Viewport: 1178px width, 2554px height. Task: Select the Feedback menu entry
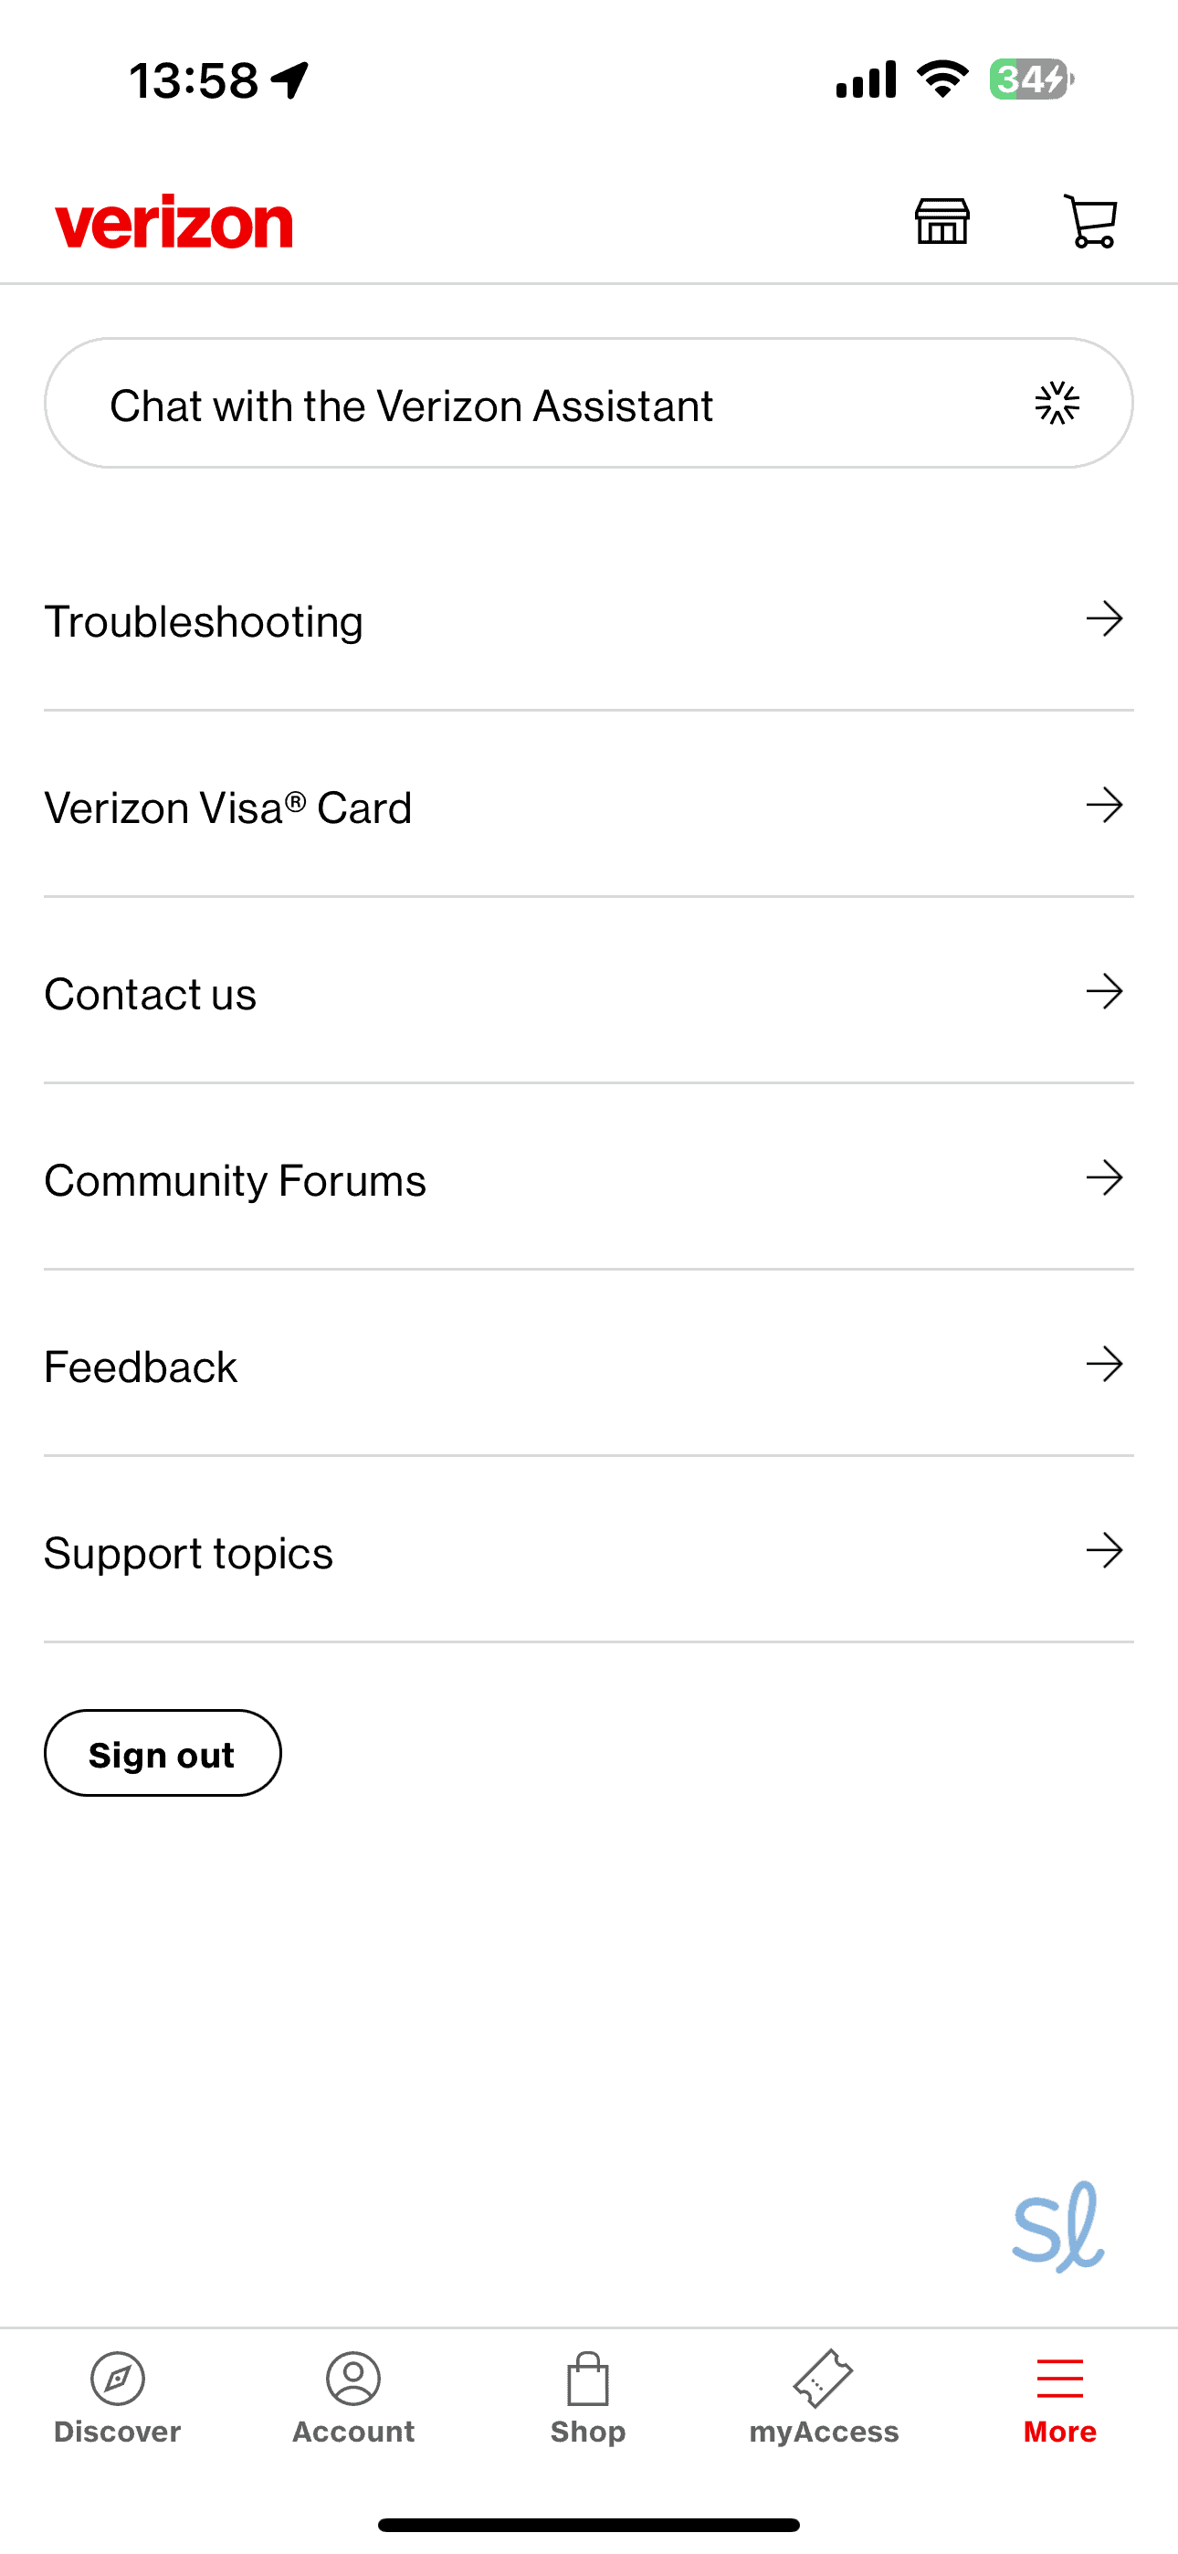coord(142,1367)
